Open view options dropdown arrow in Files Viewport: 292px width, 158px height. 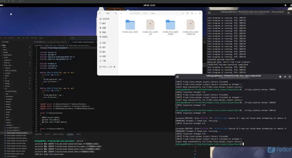click(195, 13)
